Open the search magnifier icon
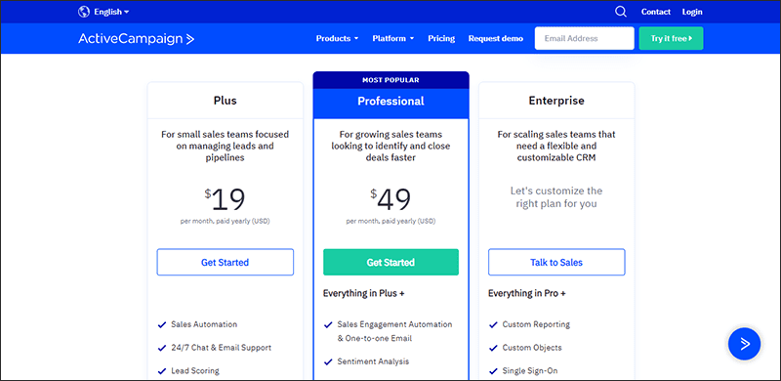Image resolution: width=781 pixels, height=381 pixels. (621, 12)
